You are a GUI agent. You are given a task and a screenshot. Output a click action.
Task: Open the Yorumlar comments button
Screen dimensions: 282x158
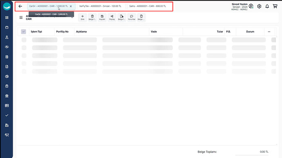pyautogui.click(x=132, y=18)
